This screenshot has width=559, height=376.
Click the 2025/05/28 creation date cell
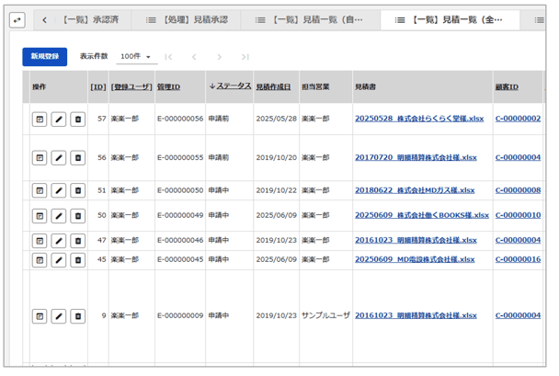[277, 119]
